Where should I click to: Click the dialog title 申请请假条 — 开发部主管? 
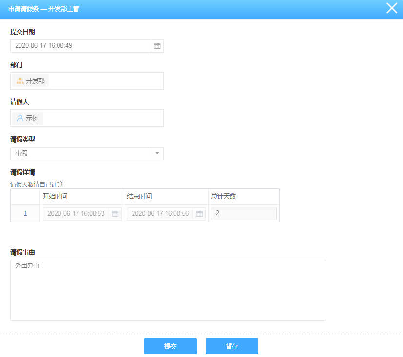coord(44,9)
